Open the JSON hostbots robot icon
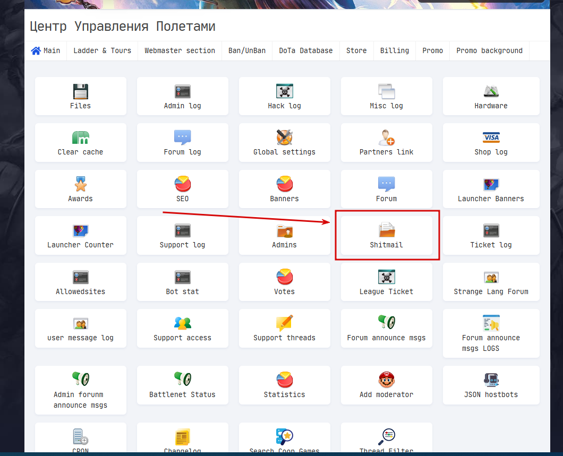 pos(491,380)
